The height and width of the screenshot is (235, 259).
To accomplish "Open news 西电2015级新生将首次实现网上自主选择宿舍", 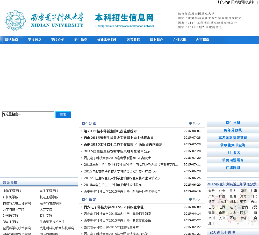I will [x=119, y=138].
